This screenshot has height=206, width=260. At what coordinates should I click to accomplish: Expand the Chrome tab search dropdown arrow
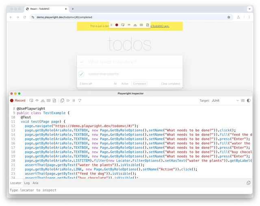coord(249,9)
